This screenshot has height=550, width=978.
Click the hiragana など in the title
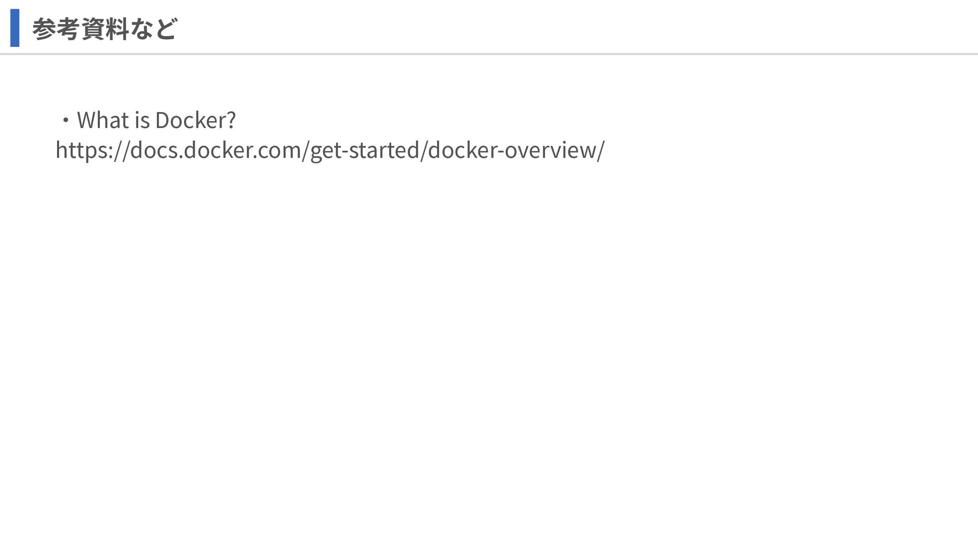[153, 29]
